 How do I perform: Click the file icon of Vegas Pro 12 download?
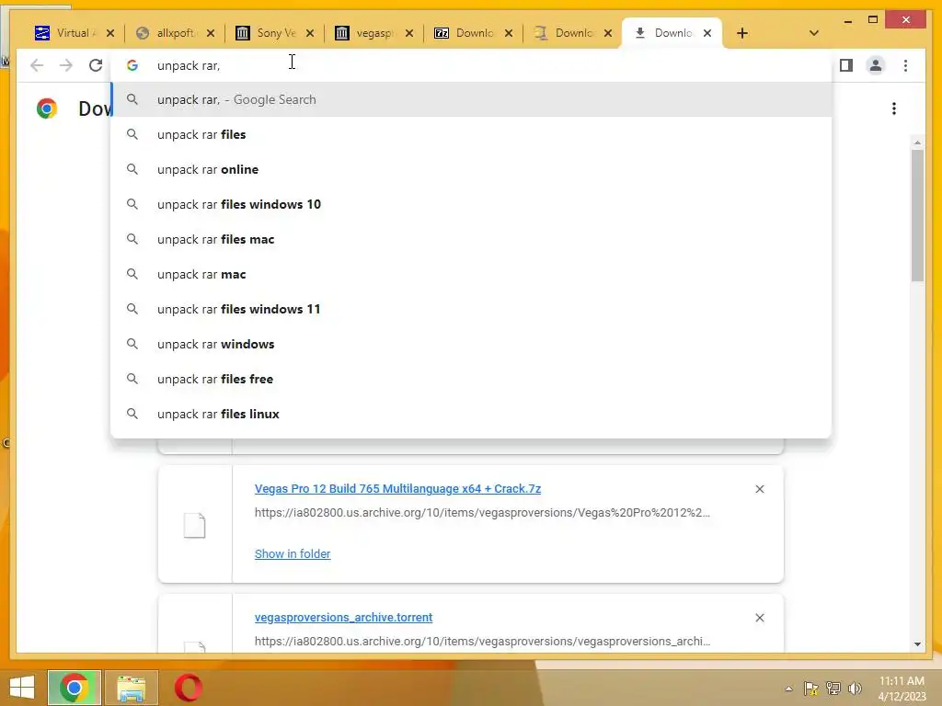pos(195,525)
